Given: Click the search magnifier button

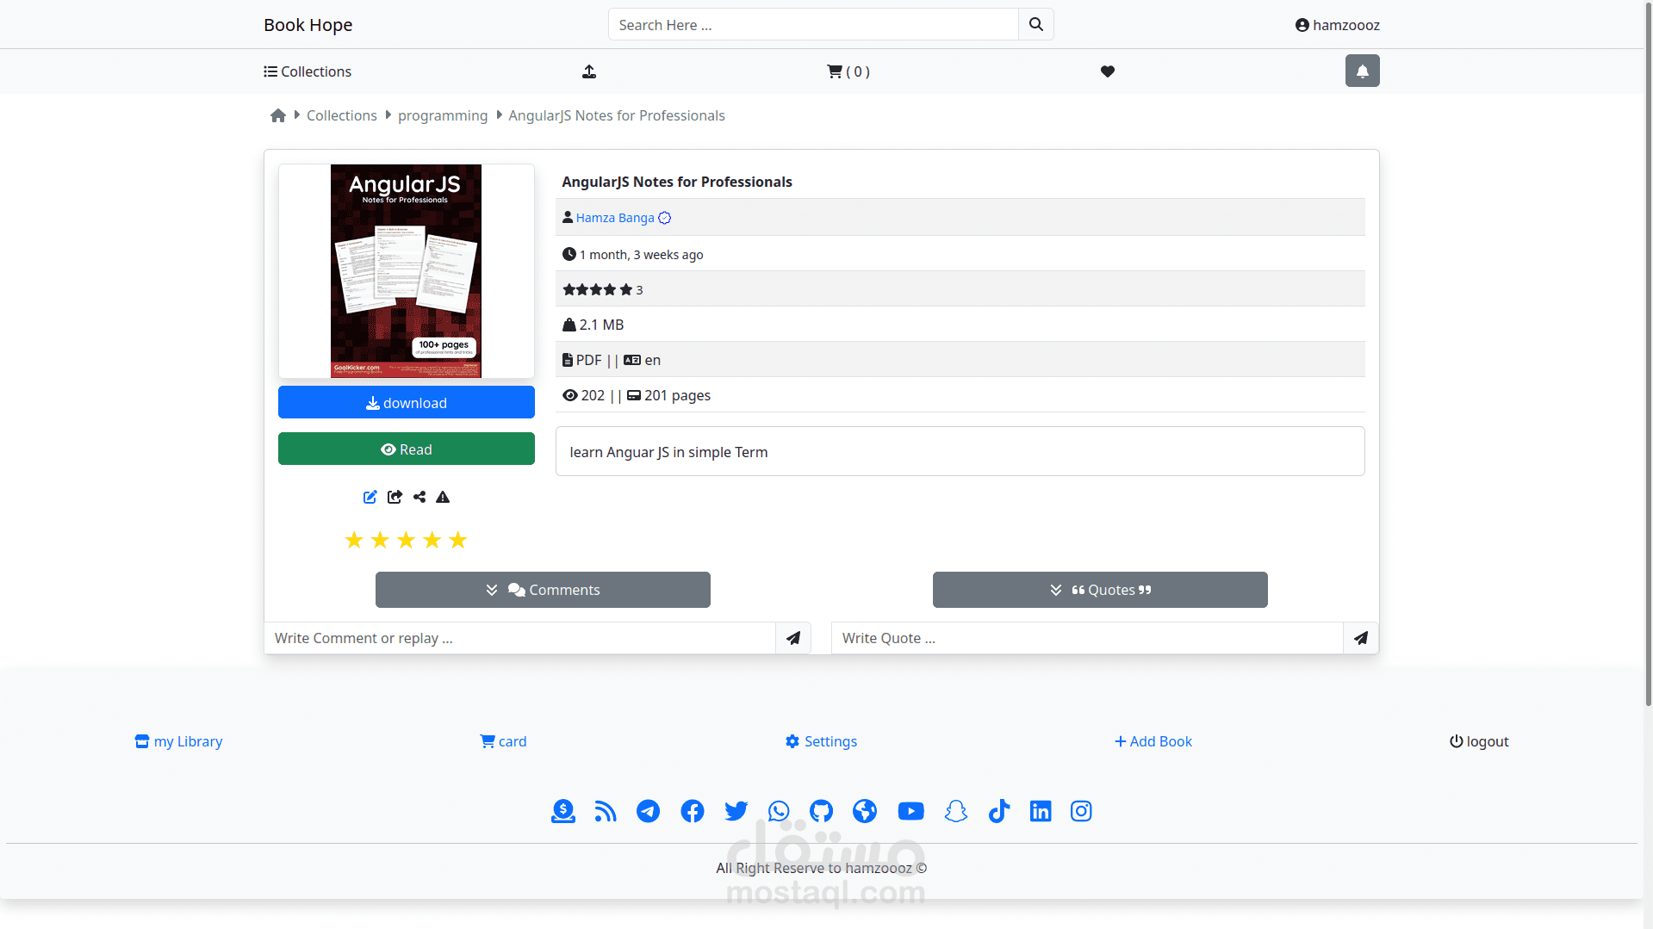Looking at the screenshot, I should [x=1035, y=25].
